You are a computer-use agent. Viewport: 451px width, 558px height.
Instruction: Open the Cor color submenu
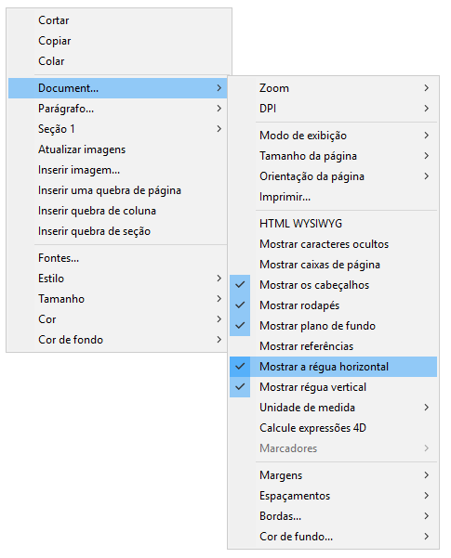(x=118, y=319)
